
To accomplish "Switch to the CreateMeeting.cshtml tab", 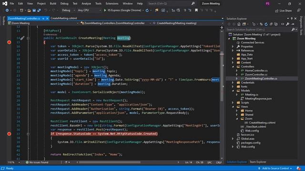I will pyautogui.click(x=63, y=18).
